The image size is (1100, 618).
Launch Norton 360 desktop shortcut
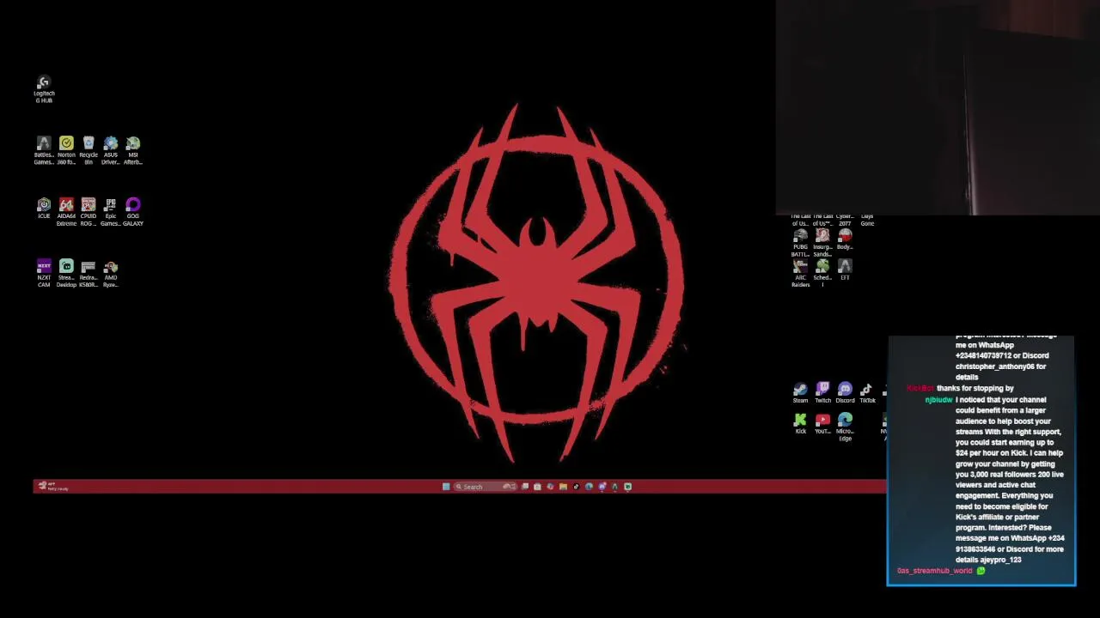66,150
